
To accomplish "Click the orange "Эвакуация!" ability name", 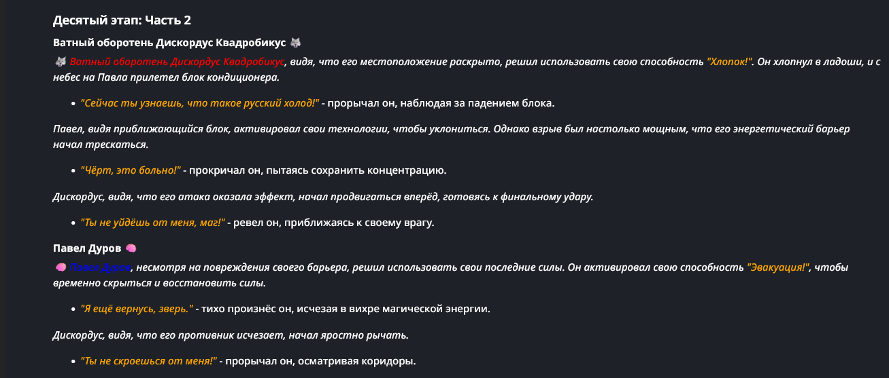I will pos(778,267).
